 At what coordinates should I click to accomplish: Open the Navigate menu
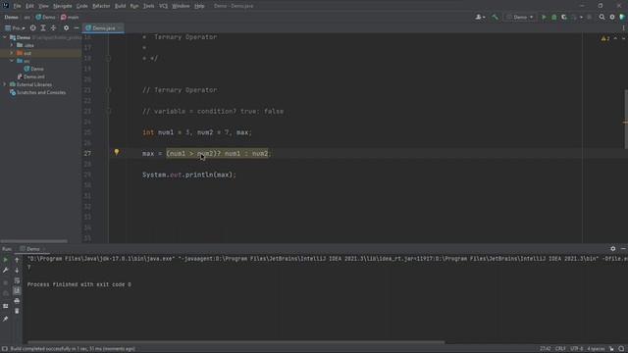pyautogui.click(x=63, y=6)
